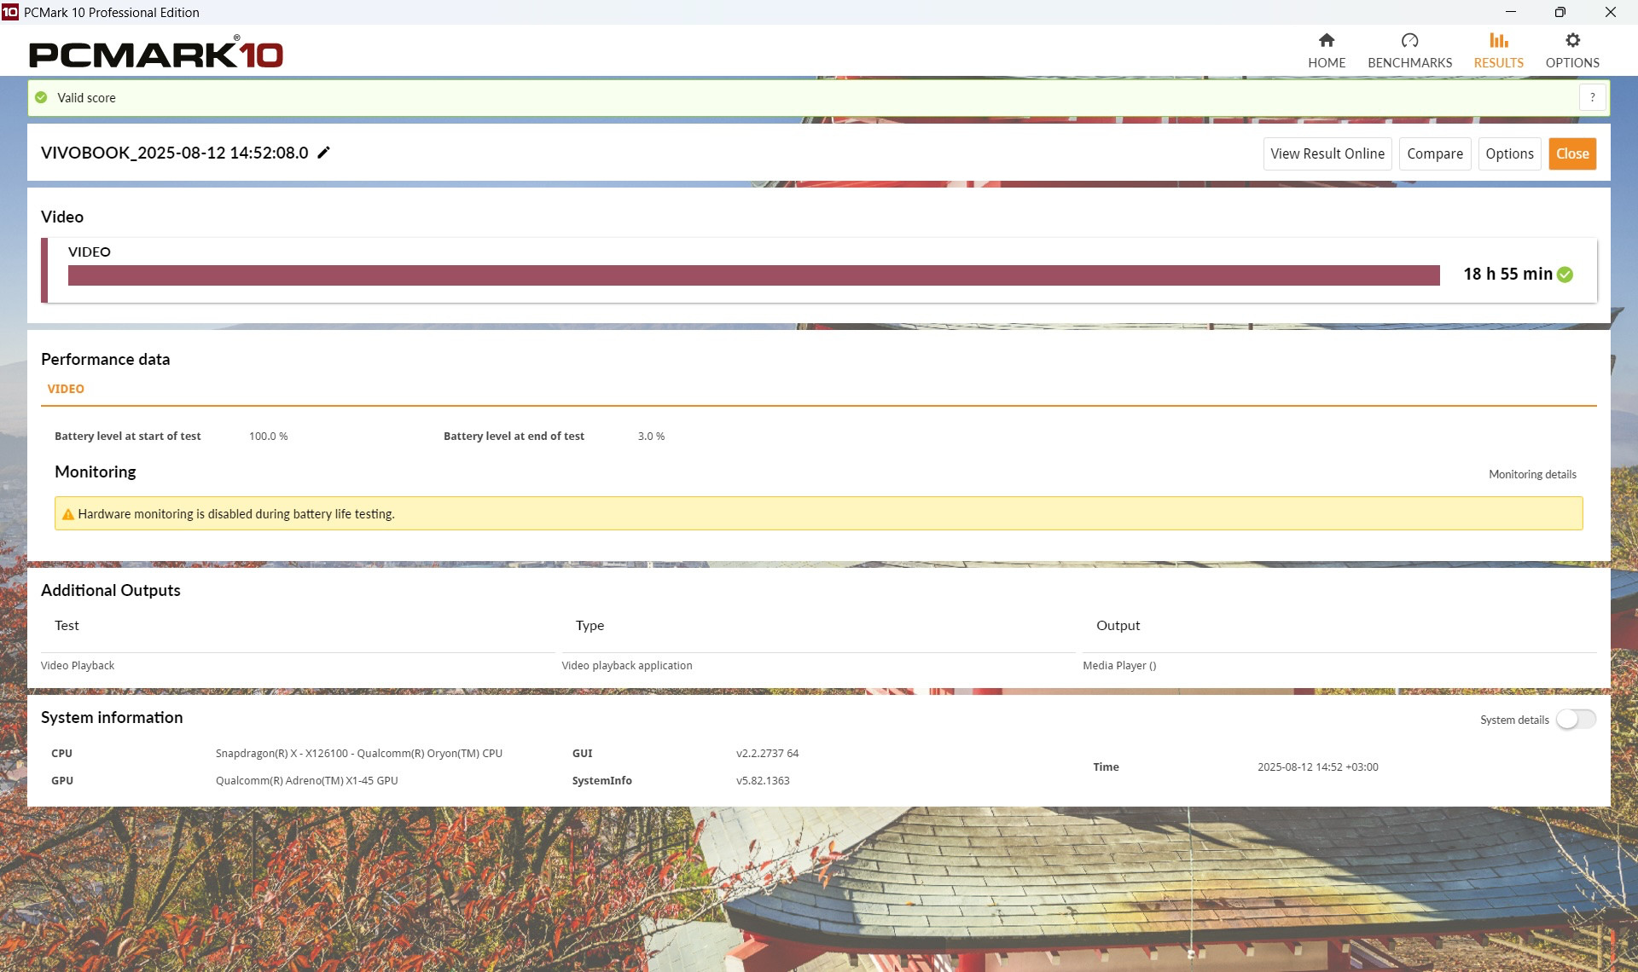This screenshot has width=1638, height=972.
Task: Click the PCMark 10 logo
Action: 156,53
